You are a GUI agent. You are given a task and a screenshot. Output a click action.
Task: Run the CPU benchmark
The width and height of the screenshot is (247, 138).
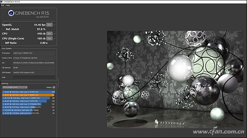pos(49,34)
